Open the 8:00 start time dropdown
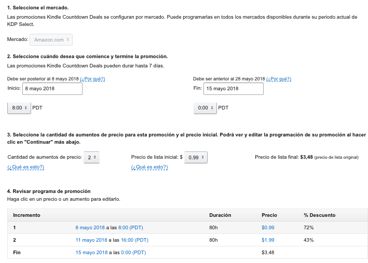The height and width of the screenshot is (263, 368). (x=19, y=108)
